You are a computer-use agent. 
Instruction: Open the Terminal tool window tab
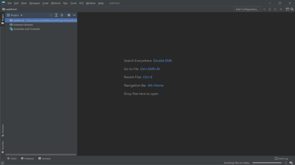pos(44,159)
